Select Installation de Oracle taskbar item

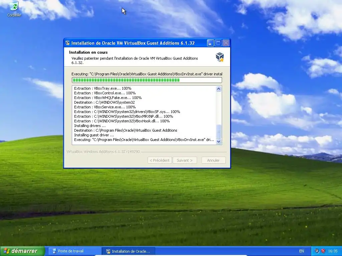tap(129, 251)
